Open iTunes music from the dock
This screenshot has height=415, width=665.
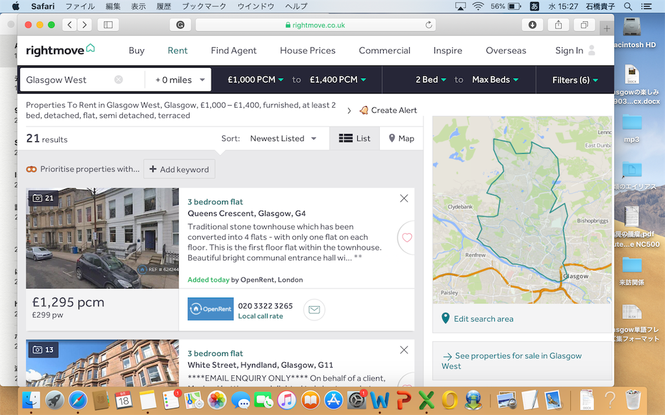point(286,400)
